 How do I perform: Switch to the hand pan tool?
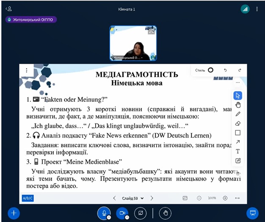[237, 105]
